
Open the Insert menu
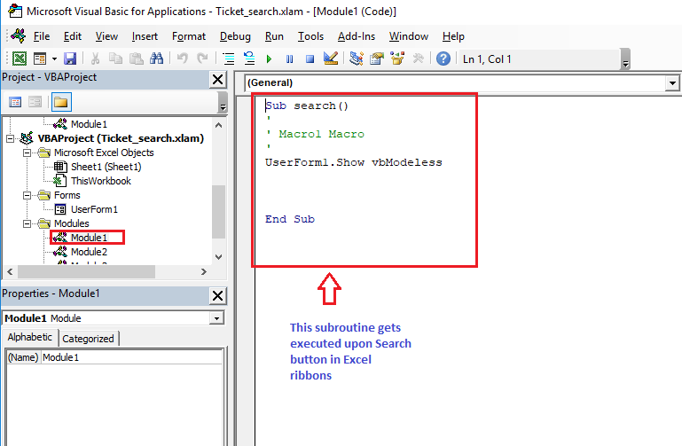[x=145, y=36]
